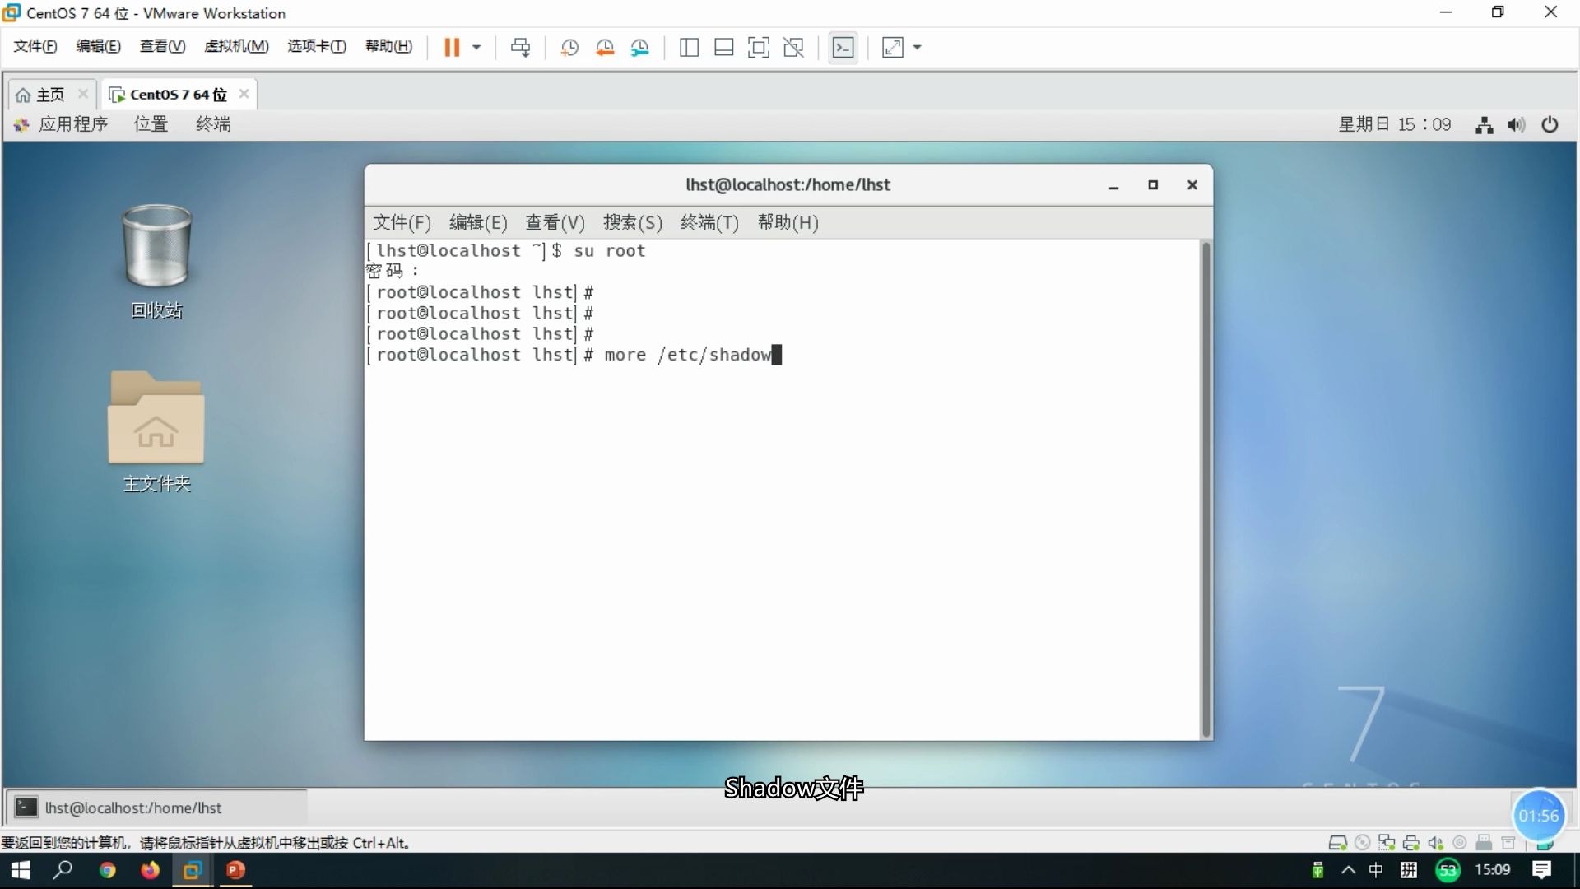Open VMware 查看(V) menu

coord(162,46)
